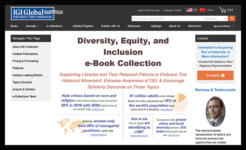246x150 pixels.
Task: Click the search title, author, ISBN field
Action: point(167,19)
